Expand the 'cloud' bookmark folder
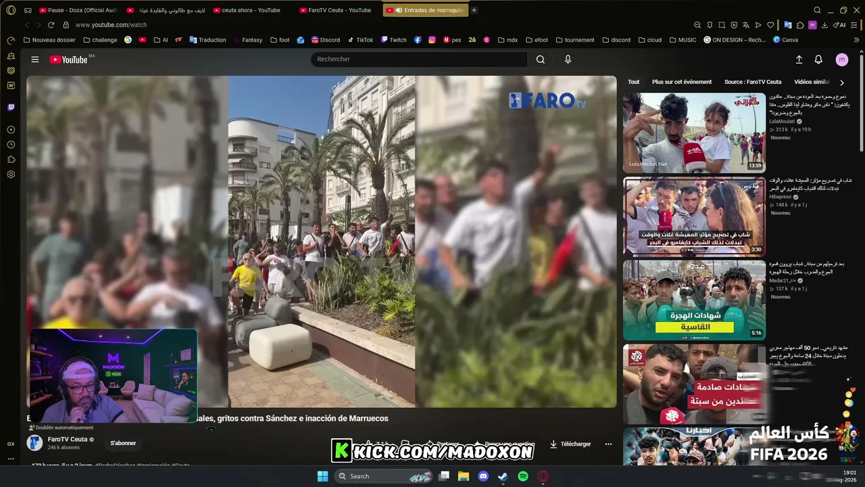This screenshot has width=865, height=487. (649, 40)
